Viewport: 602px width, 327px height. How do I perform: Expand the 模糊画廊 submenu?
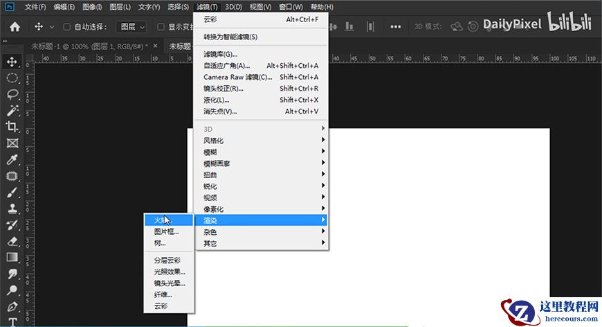pyautogui.click(x=261, y=163)
